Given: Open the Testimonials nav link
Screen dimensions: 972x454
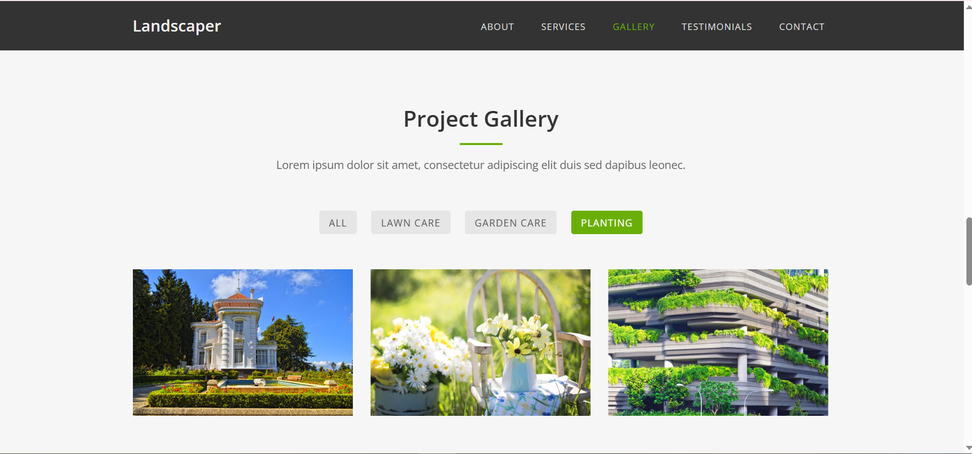Looking at the screenshot, I should coord(716,27).
